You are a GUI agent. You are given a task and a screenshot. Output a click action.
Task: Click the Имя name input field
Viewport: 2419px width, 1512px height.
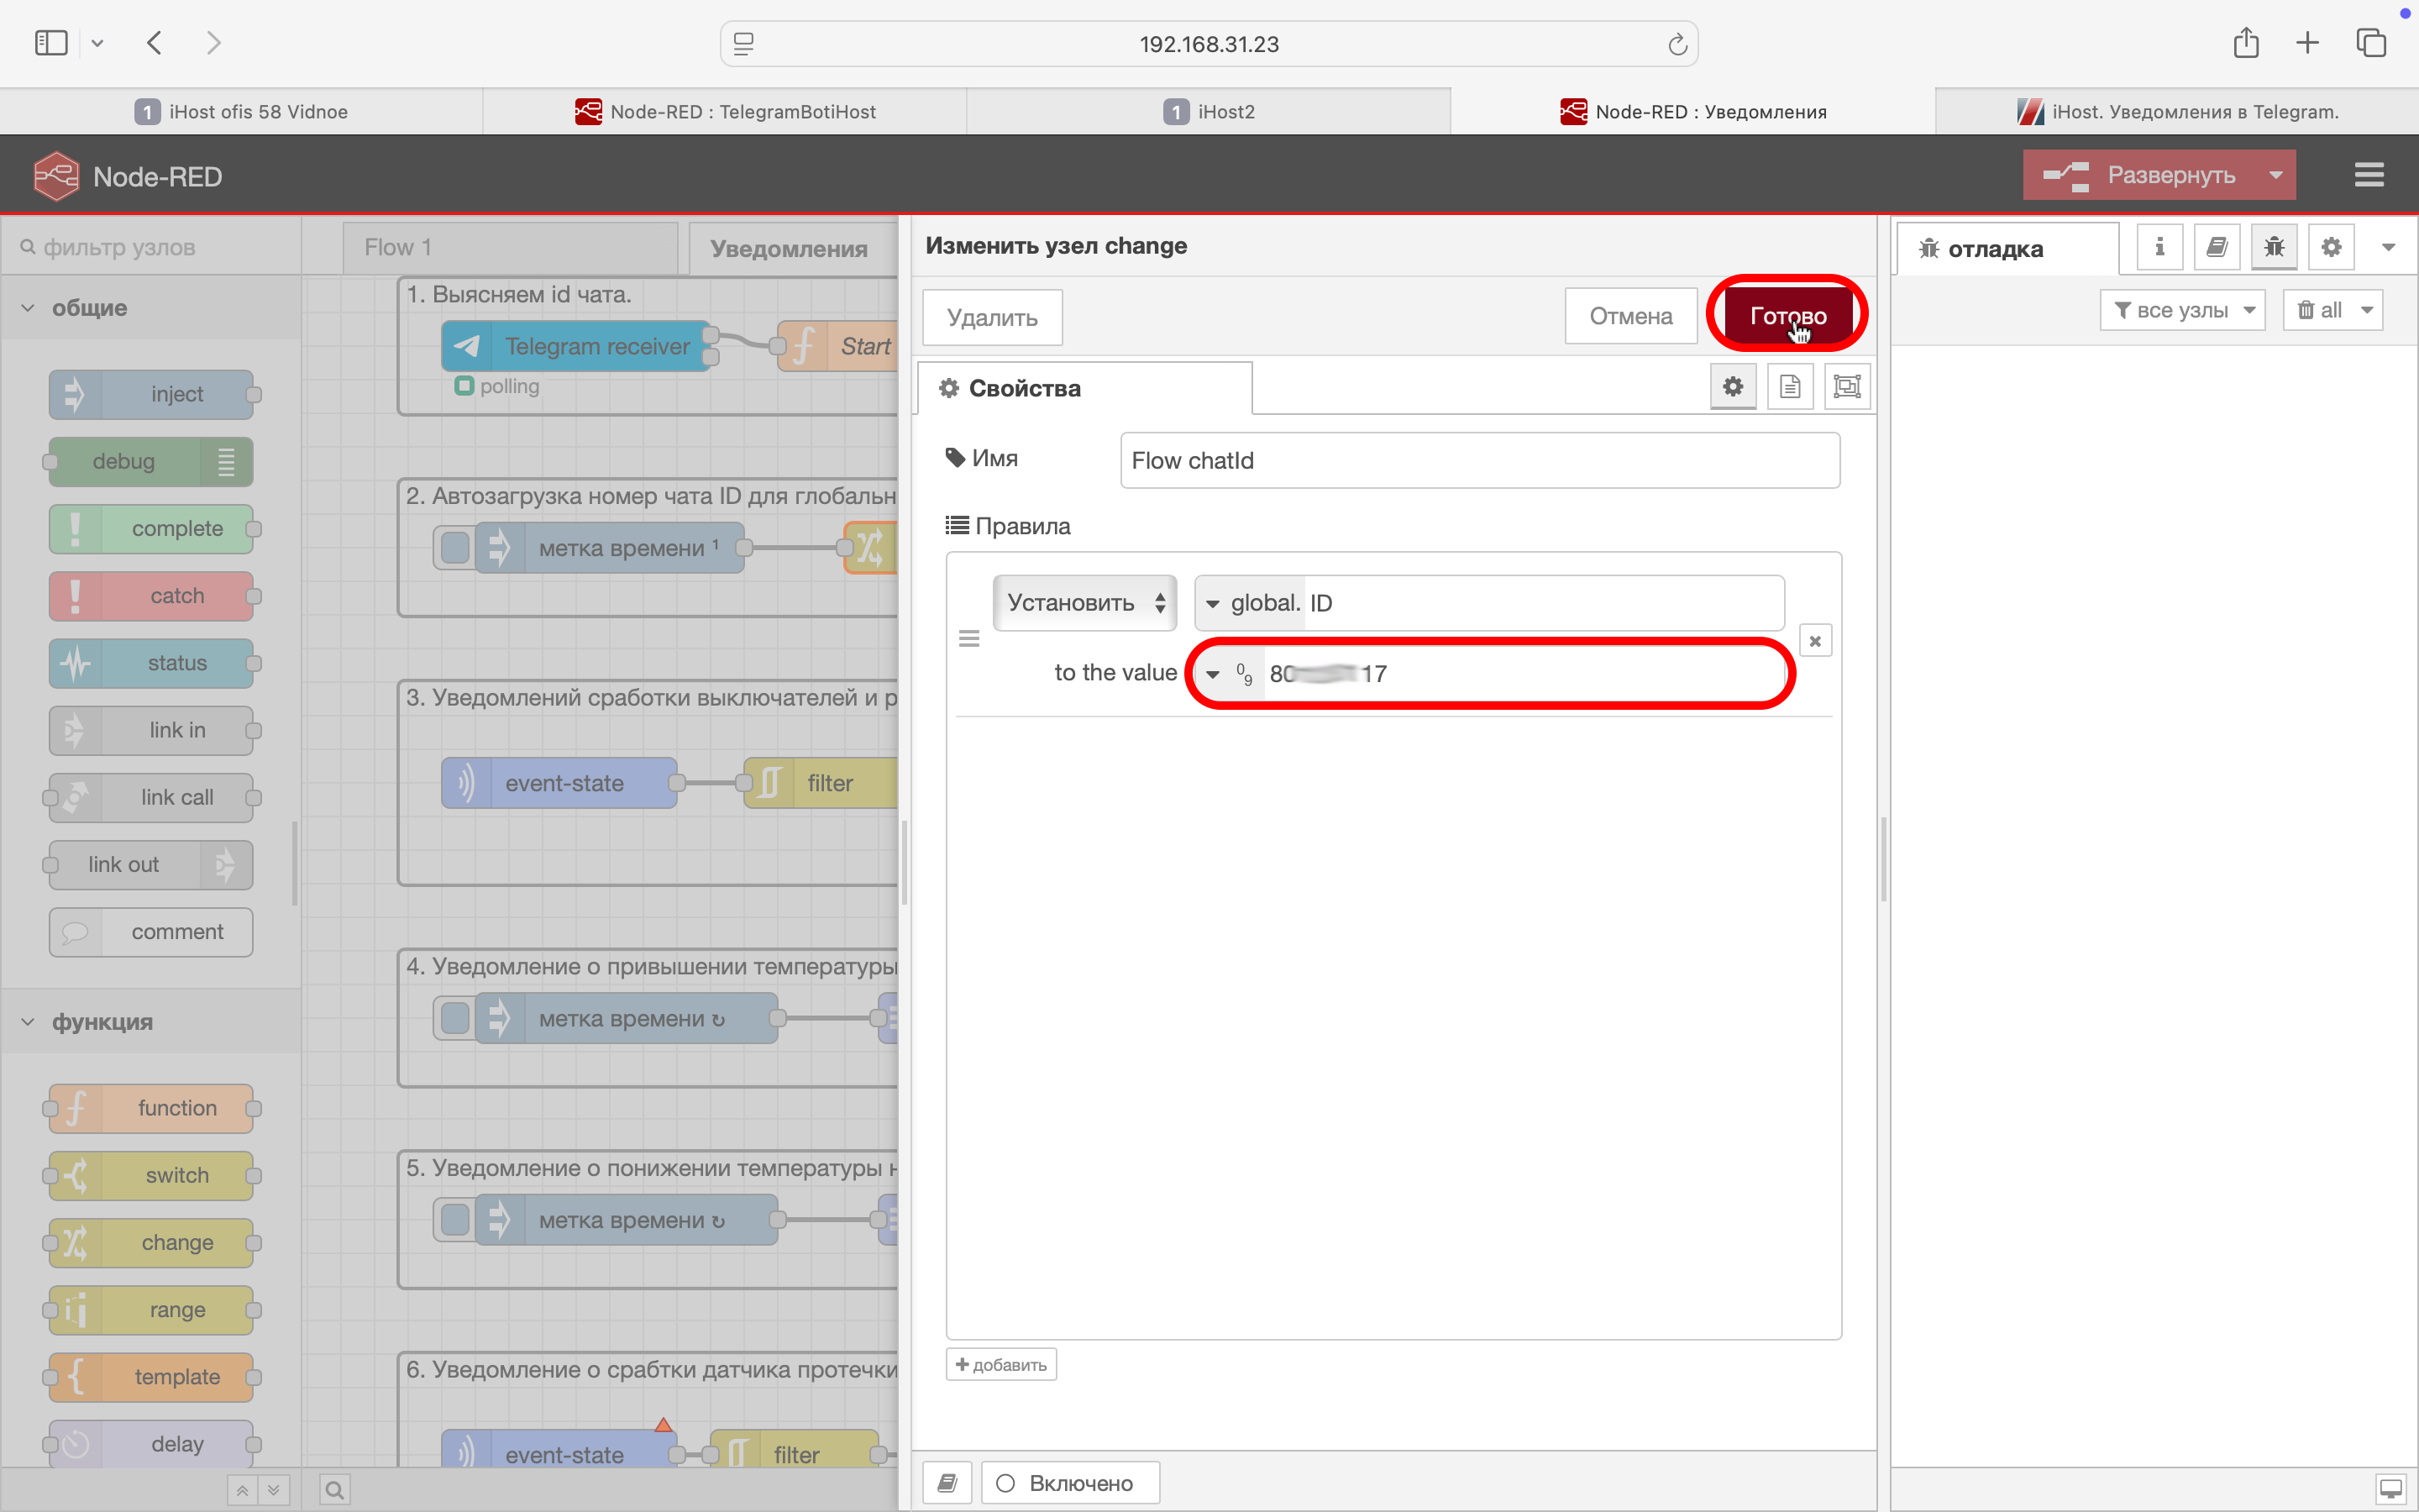coord(1478,461)
